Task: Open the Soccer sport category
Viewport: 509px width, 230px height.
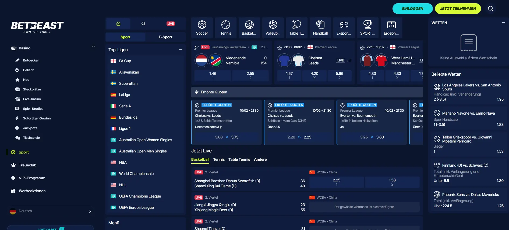Action: (x=202, y=28)
